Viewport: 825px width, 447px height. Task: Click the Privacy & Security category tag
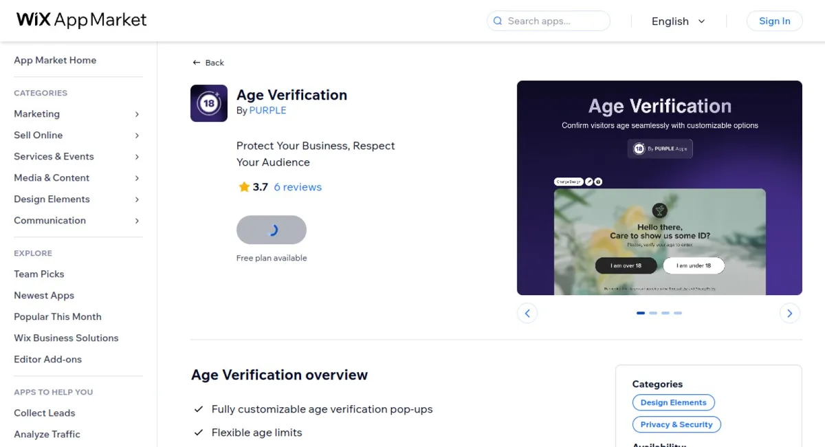pyautogui.click(x=676, y=424)
